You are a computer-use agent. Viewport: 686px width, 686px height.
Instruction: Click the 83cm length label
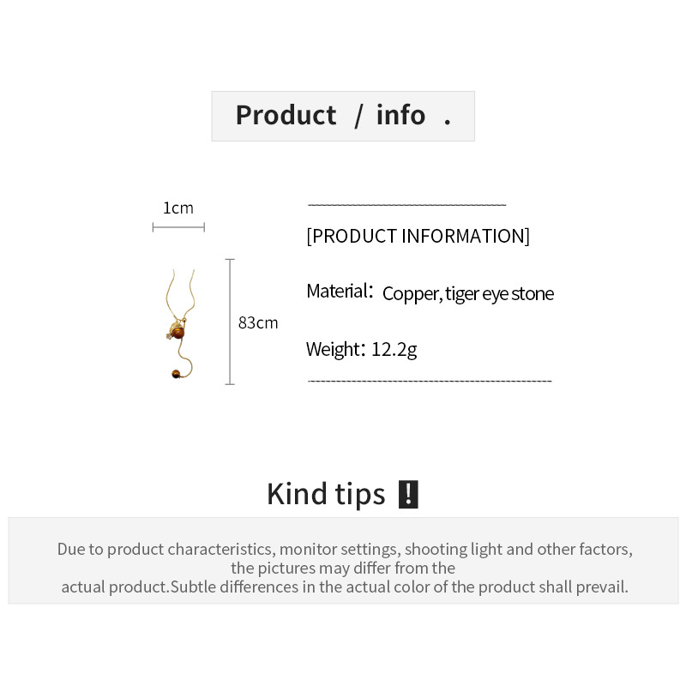(258, 323)
